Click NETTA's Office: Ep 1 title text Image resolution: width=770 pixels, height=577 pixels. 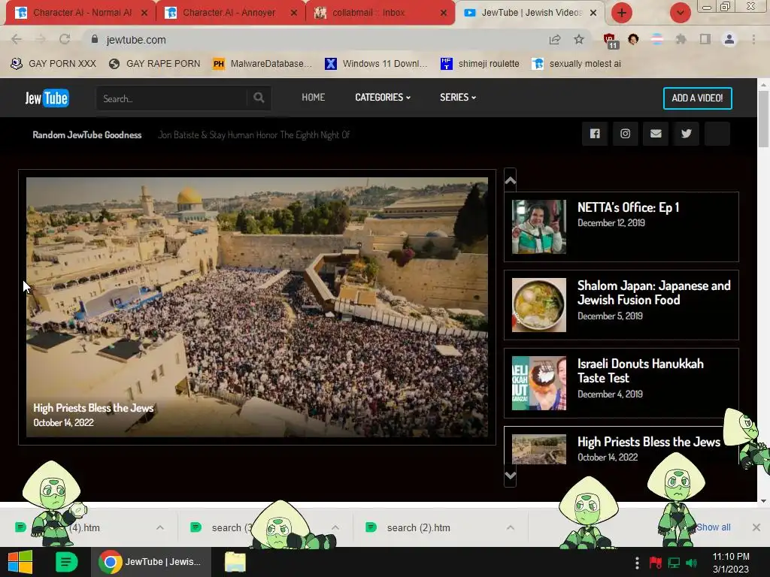(628, 207)
